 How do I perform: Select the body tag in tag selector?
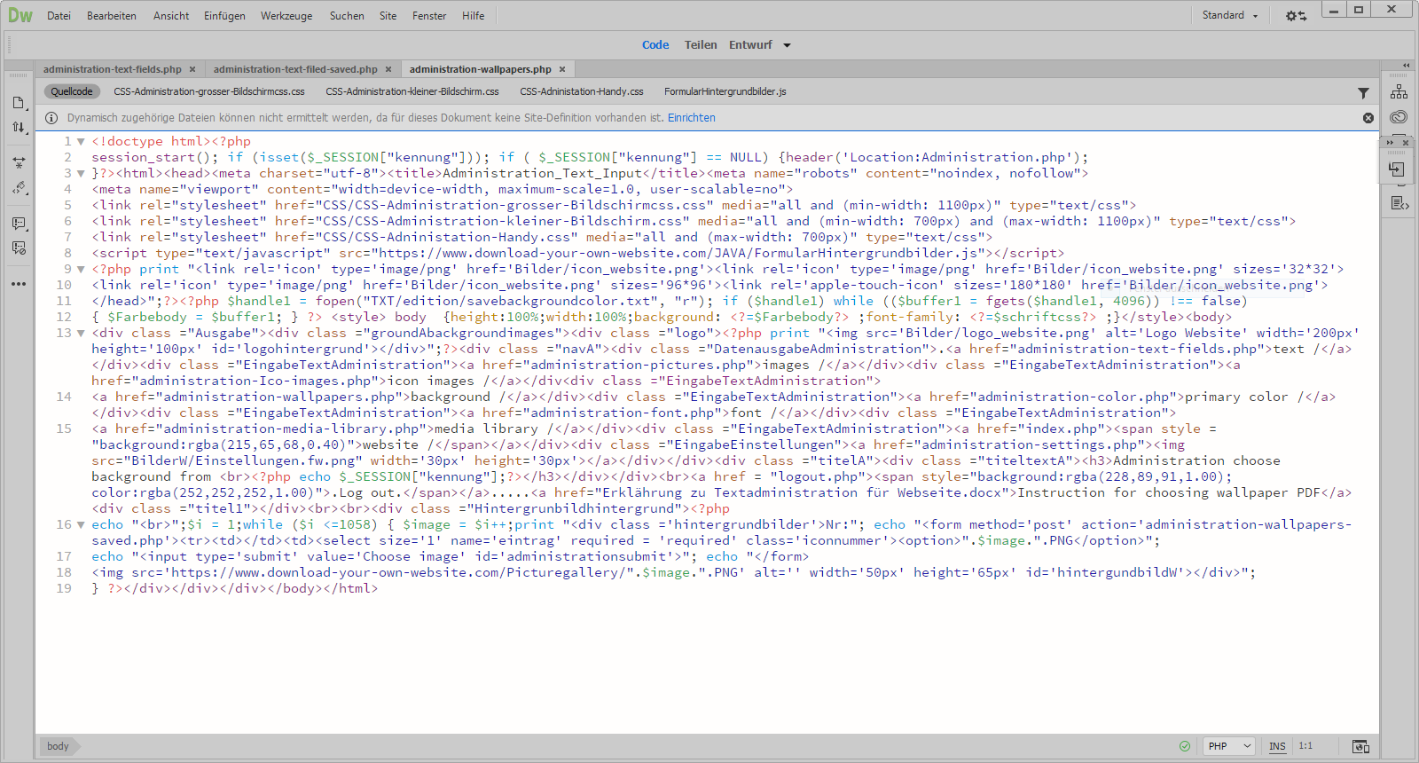(x=58, y=746)
